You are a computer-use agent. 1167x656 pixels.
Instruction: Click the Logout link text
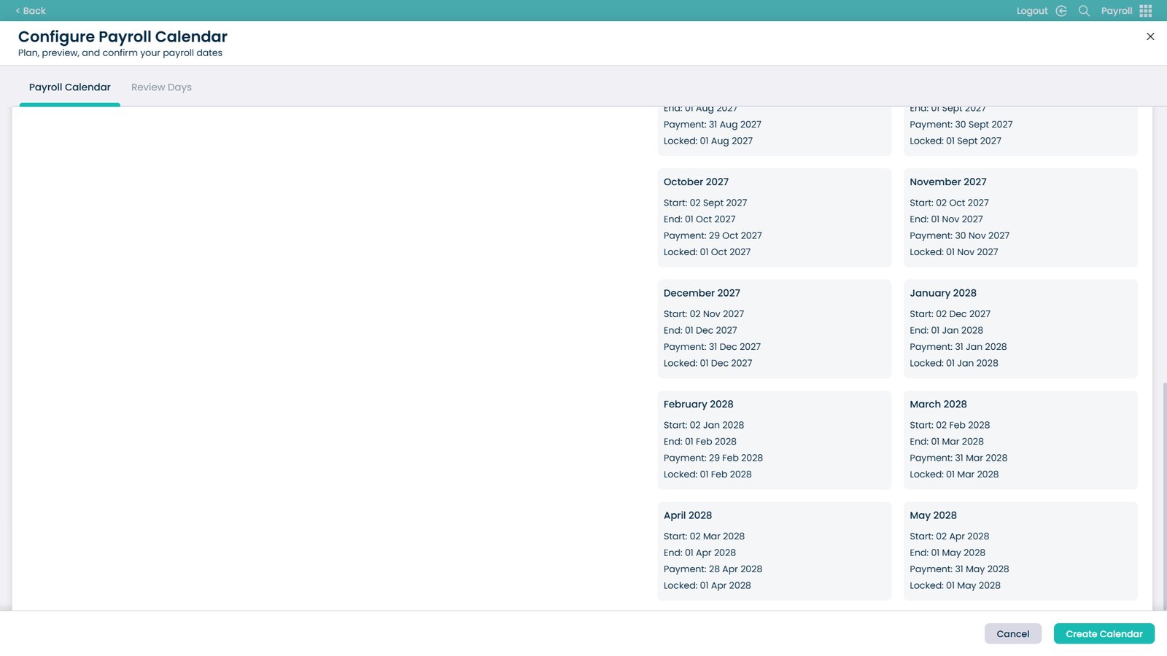pyautogui.click(x=1032, y=11)
